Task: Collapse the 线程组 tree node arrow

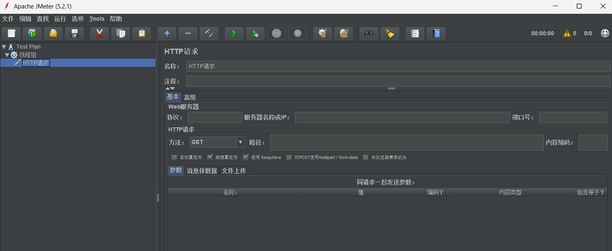Action: point(7,55)
